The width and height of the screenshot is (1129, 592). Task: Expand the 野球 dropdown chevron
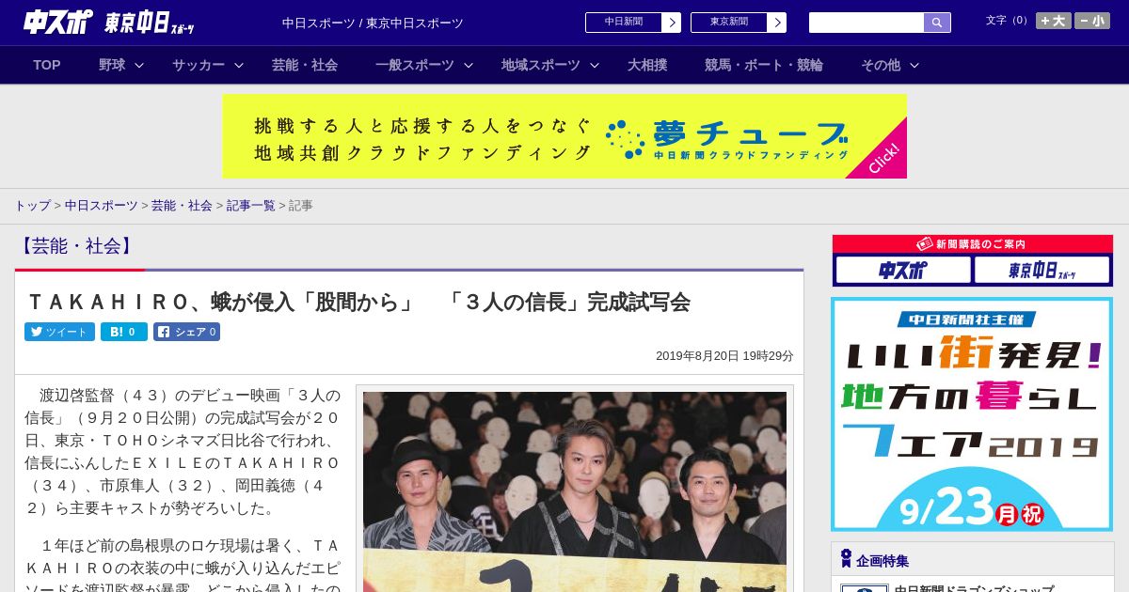click(139, 65)
